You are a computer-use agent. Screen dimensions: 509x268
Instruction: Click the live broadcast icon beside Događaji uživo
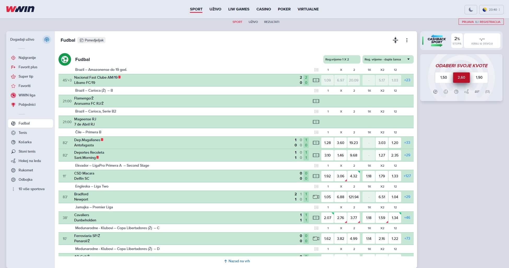47,40
